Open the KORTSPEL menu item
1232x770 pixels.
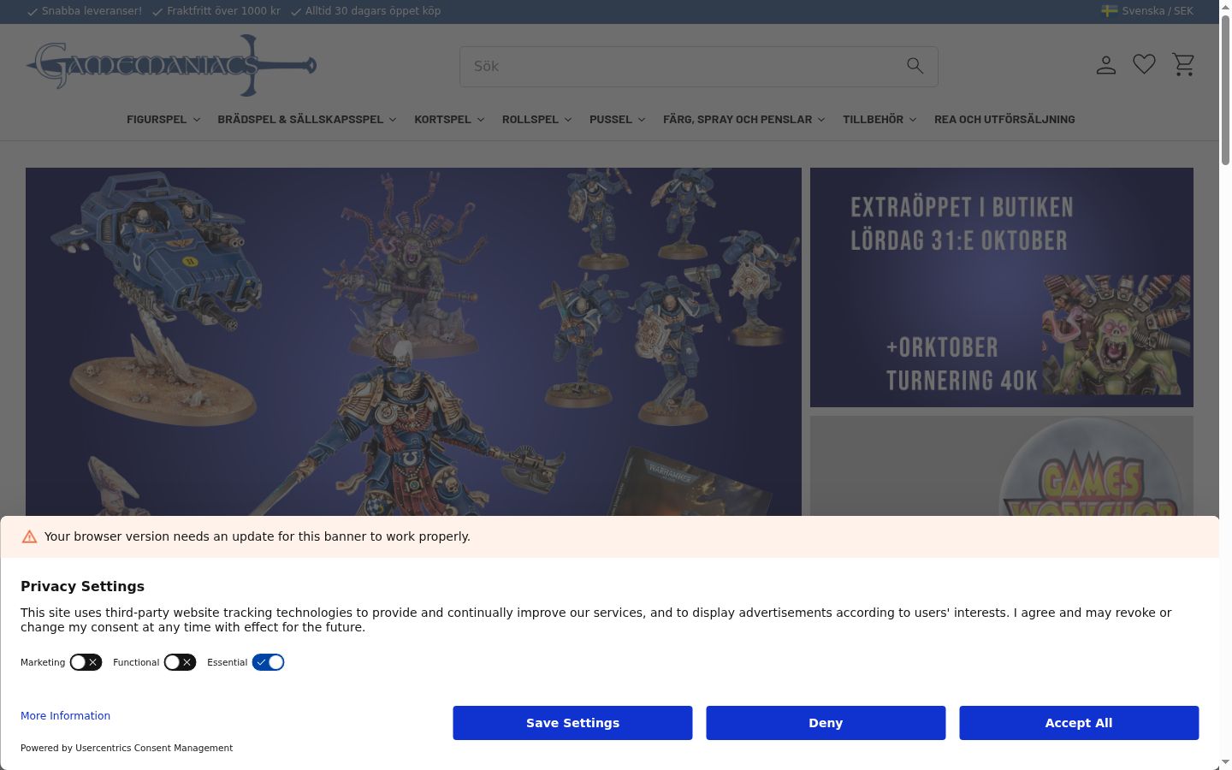[442, 120]
